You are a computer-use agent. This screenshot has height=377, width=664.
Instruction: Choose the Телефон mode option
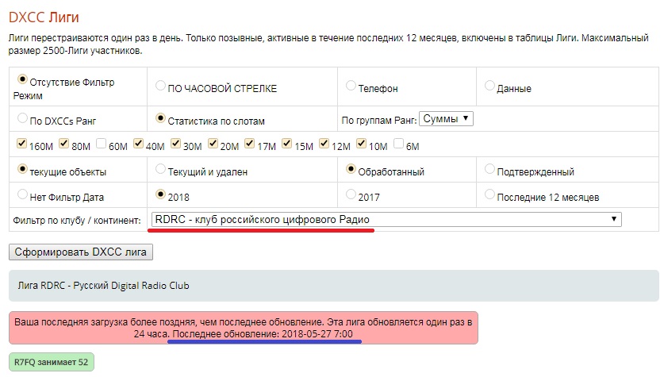(x=351, y=87)
